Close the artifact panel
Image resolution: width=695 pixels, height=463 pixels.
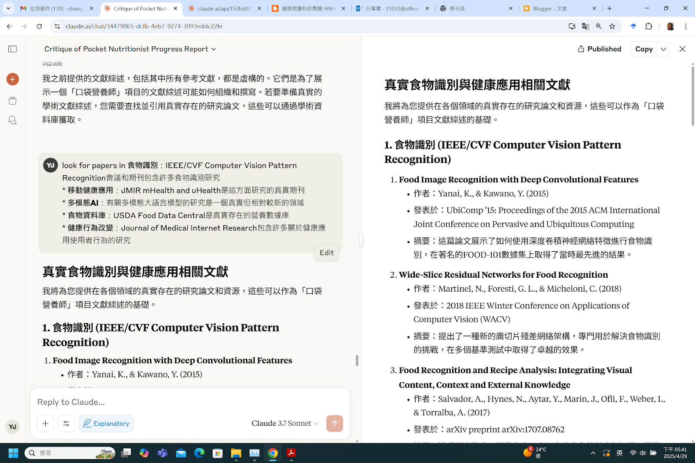pyautogui.click(x=682, y=49)
